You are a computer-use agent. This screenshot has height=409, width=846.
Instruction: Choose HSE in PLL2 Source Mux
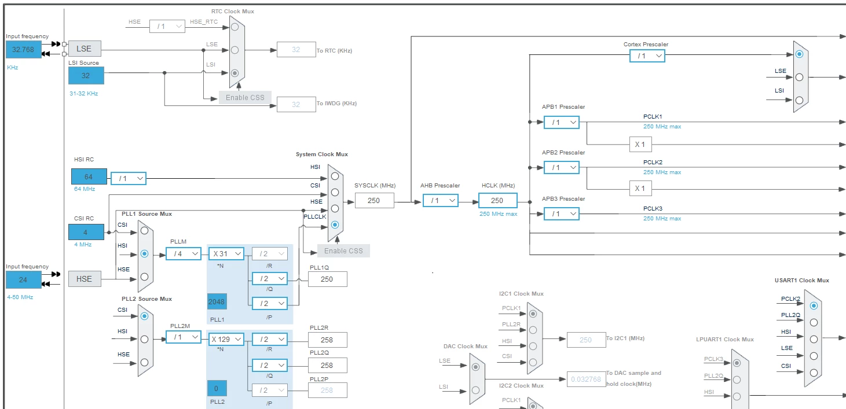[144, 362]
